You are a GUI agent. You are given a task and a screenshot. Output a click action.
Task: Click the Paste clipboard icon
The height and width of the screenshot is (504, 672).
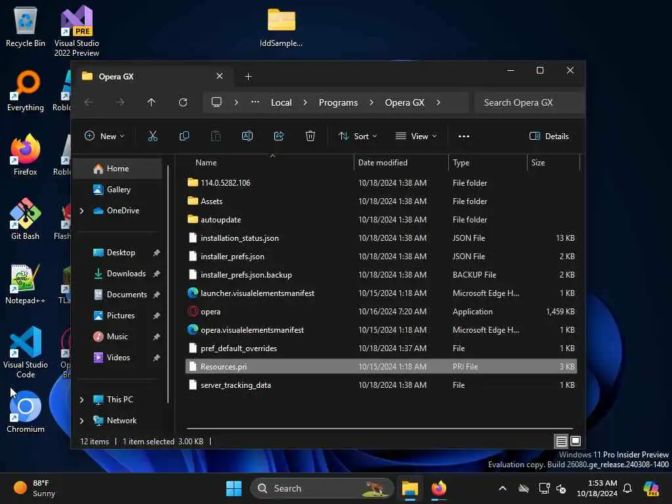click(x=216, y=136)
